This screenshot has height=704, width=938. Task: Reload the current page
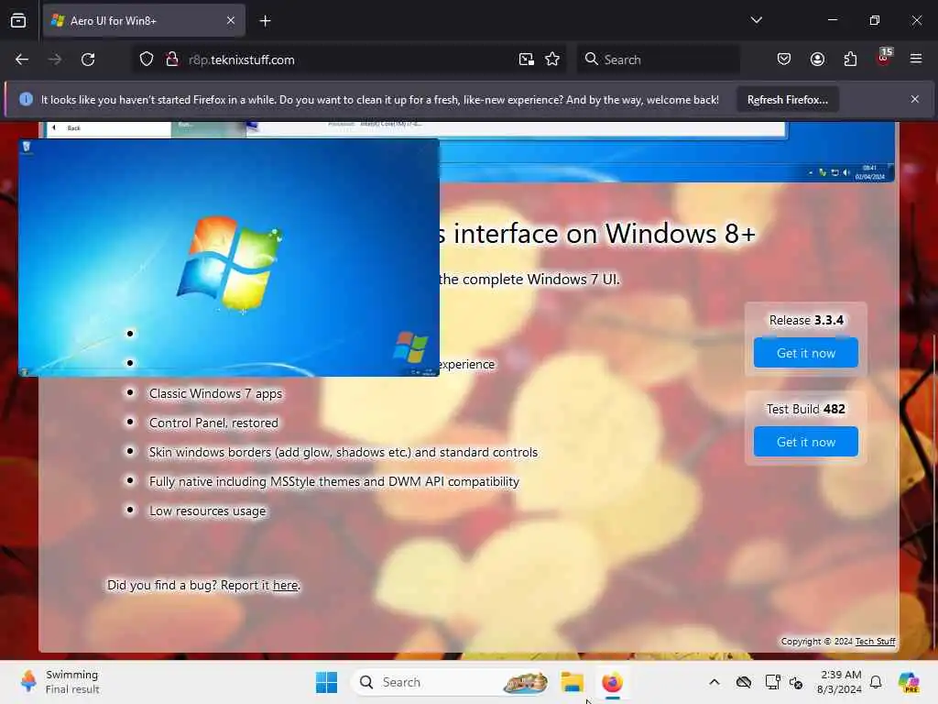click(x=88, y=60)
